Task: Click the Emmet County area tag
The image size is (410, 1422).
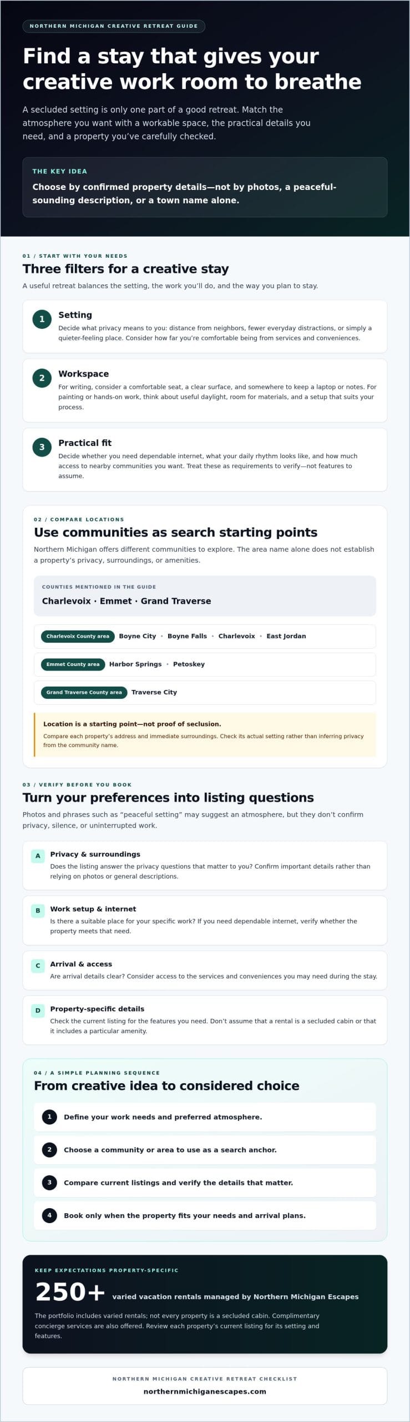Action: [73, 664]
